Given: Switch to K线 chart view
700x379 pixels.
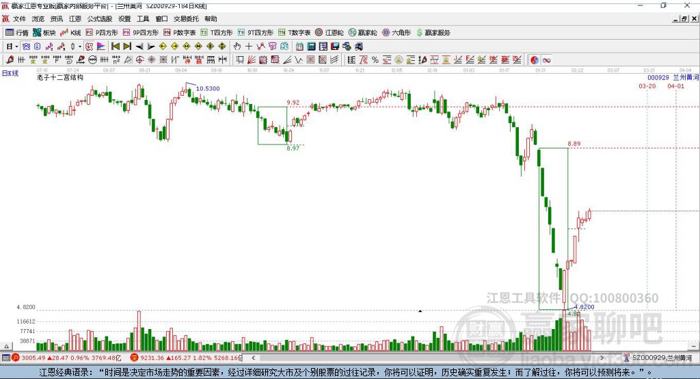Looking at the screenshot, I should click(70, 33).
